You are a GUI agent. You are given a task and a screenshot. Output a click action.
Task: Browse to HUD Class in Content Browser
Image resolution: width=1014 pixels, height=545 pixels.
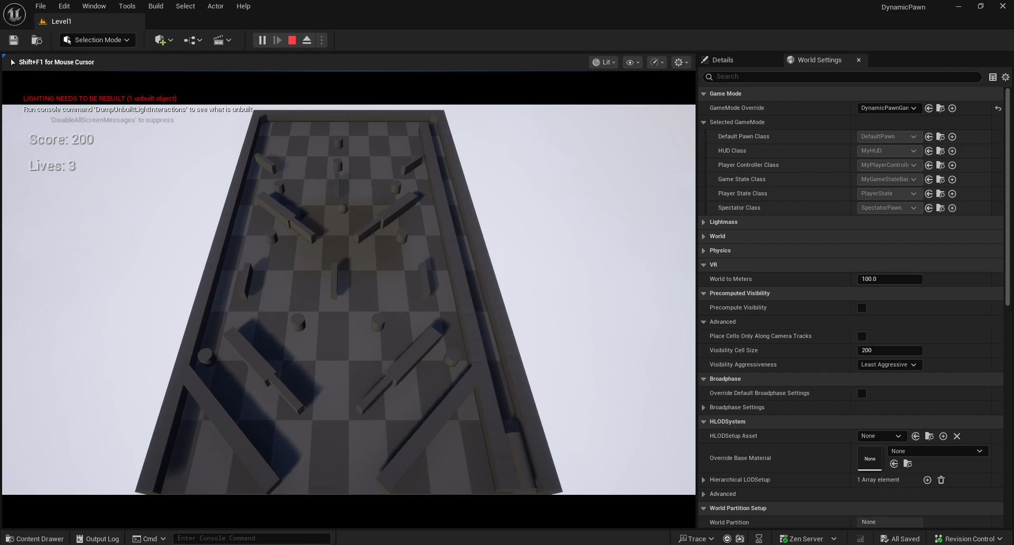[941, 151]
